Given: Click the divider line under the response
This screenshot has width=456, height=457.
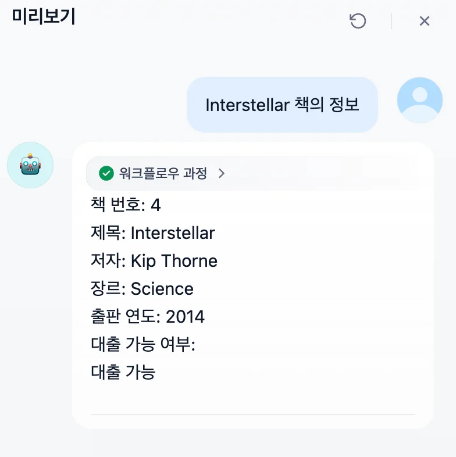Looking at the screenshot, I should click(253, 415).
